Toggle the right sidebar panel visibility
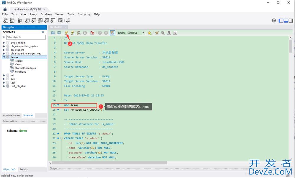 point(291,20)
